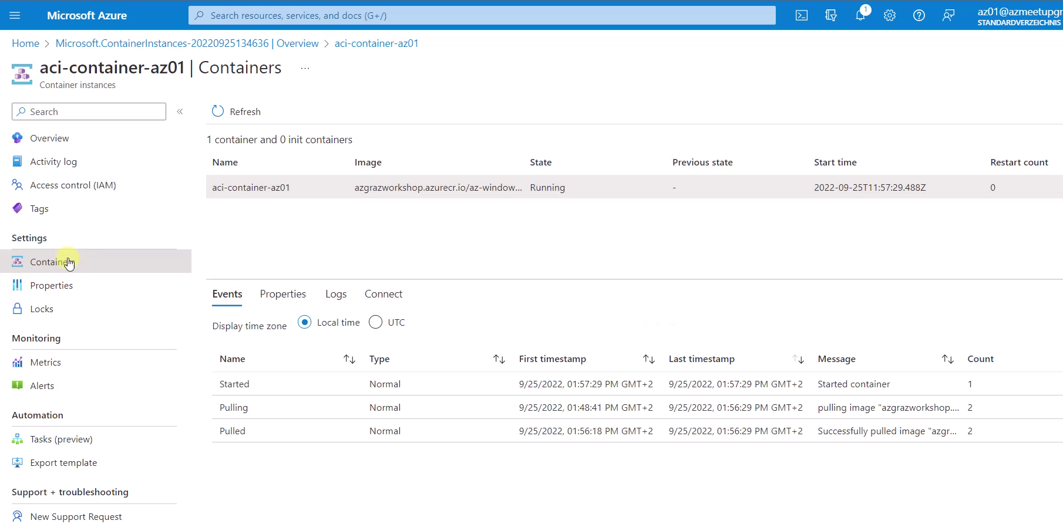Viewport: 1063px width, 524px height.
Task: Open the Cloud Shell icon
Action: click(802, 15)
